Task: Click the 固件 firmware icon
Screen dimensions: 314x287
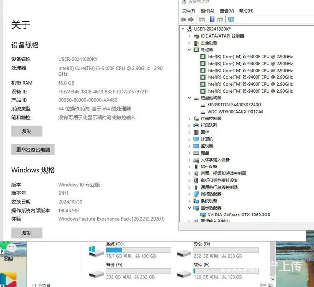Action: tap(196, 132)
